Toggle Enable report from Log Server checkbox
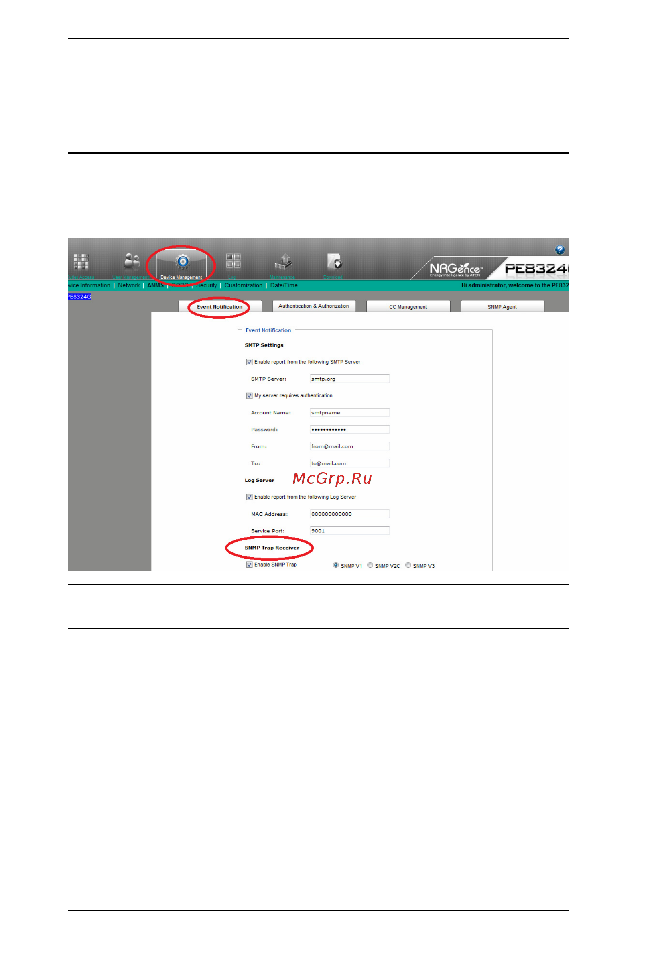The image size is (660, 956). [250, 497]
